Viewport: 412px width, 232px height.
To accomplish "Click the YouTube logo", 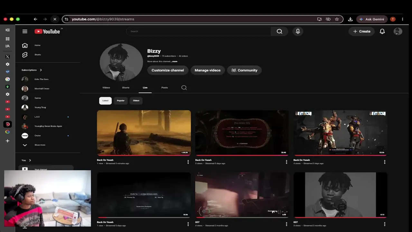I will (x=47, y=31).
